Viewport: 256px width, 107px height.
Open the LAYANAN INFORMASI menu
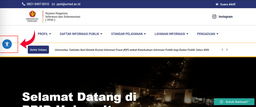(171, 34)
